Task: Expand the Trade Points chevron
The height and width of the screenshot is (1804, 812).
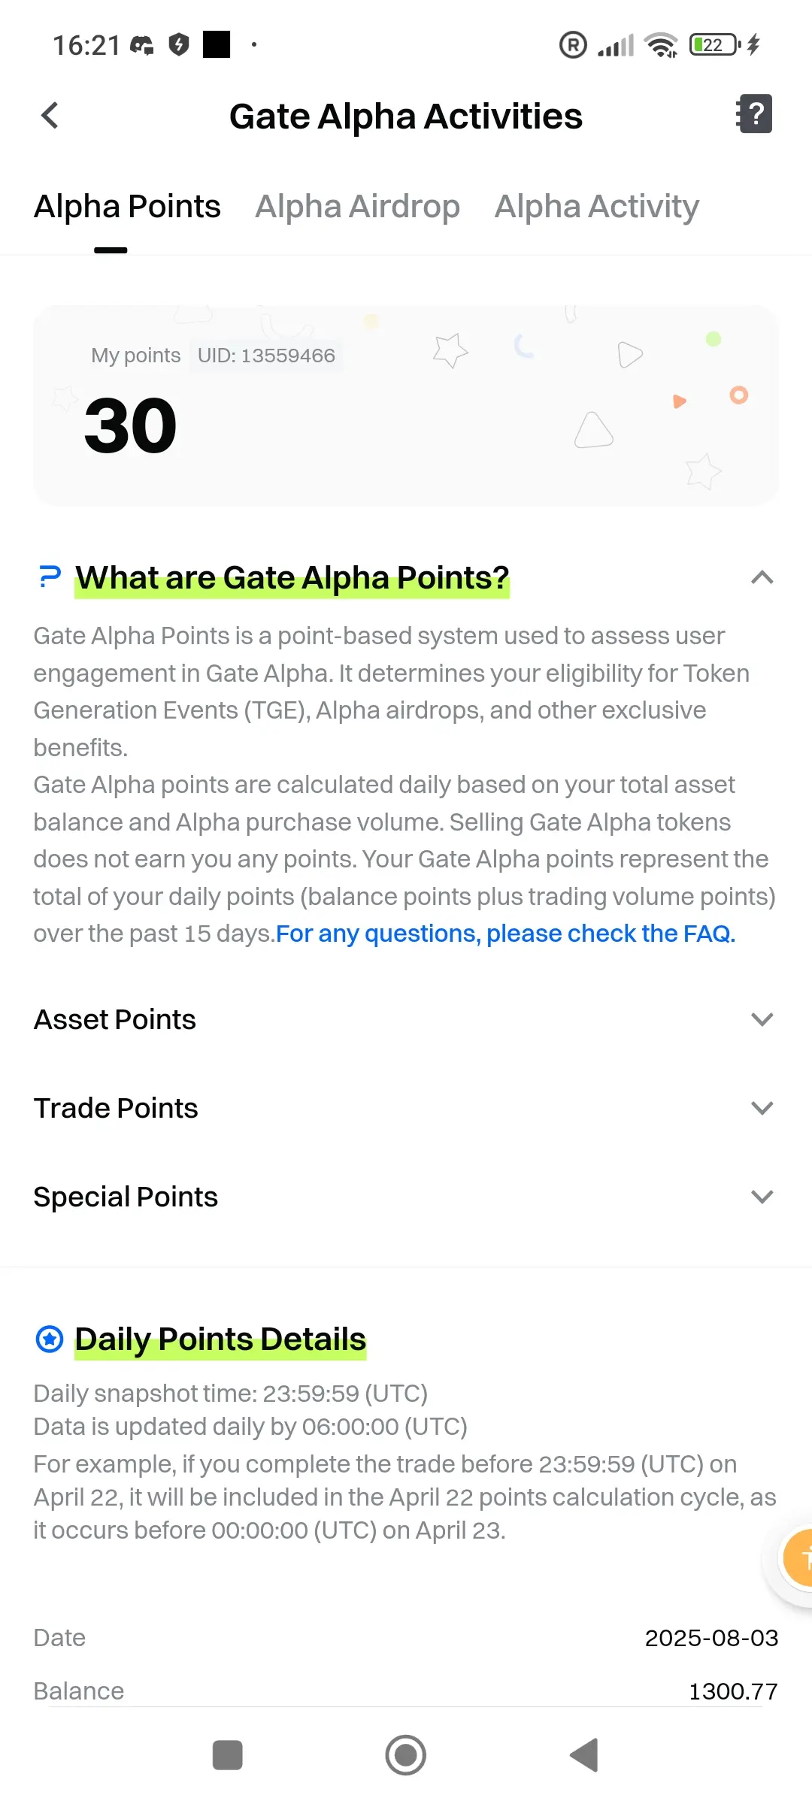Action: (762, 1108)
